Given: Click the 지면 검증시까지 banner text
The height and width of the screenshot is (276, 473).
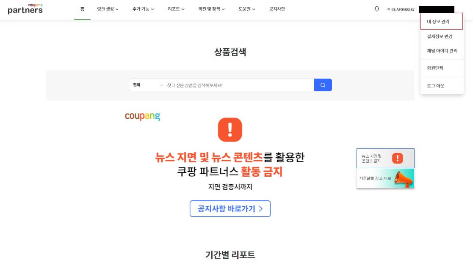Looking at the screenshot, I should point(230,187).
